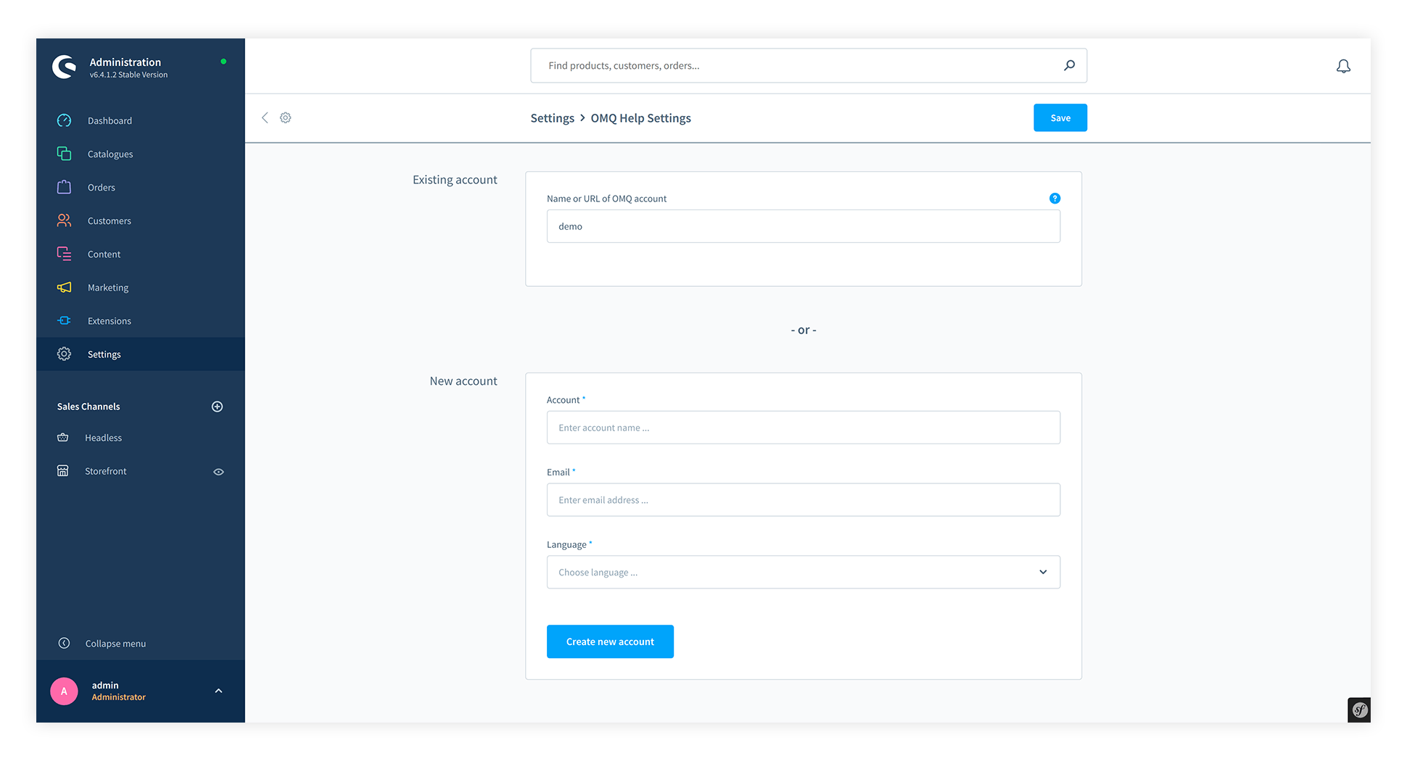Open the Storefront sales channel

tap(141, 471)
